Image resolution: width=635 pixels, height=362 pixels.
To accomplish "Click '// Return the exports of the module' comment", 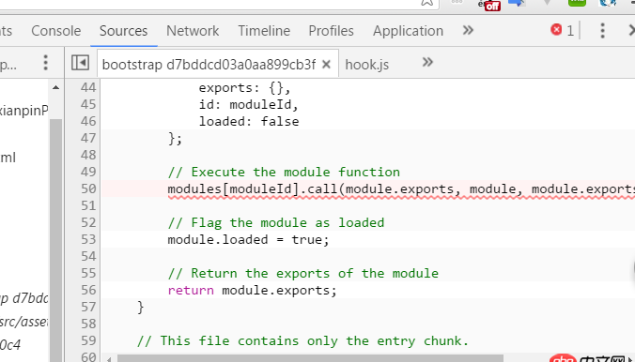I will (x=302, y=273).
